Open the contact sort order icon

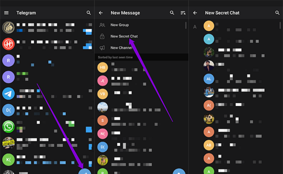[x=183, y=13]
